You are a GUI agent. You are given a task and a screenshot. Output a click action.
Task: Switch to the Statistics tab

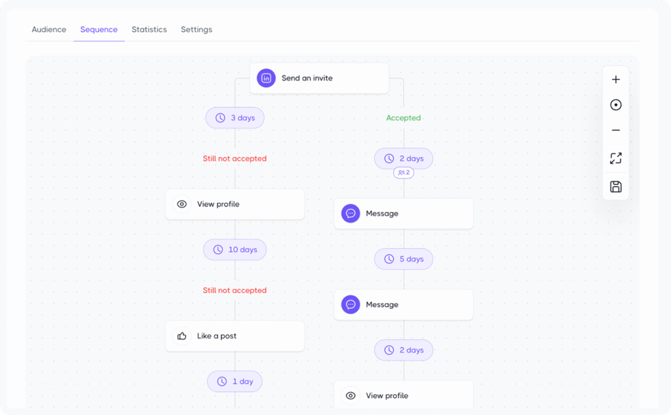pyautogui.click(x=149, y=29)
